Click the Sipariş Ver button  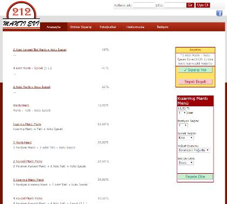pyautogui.click(x=195, y=70)
